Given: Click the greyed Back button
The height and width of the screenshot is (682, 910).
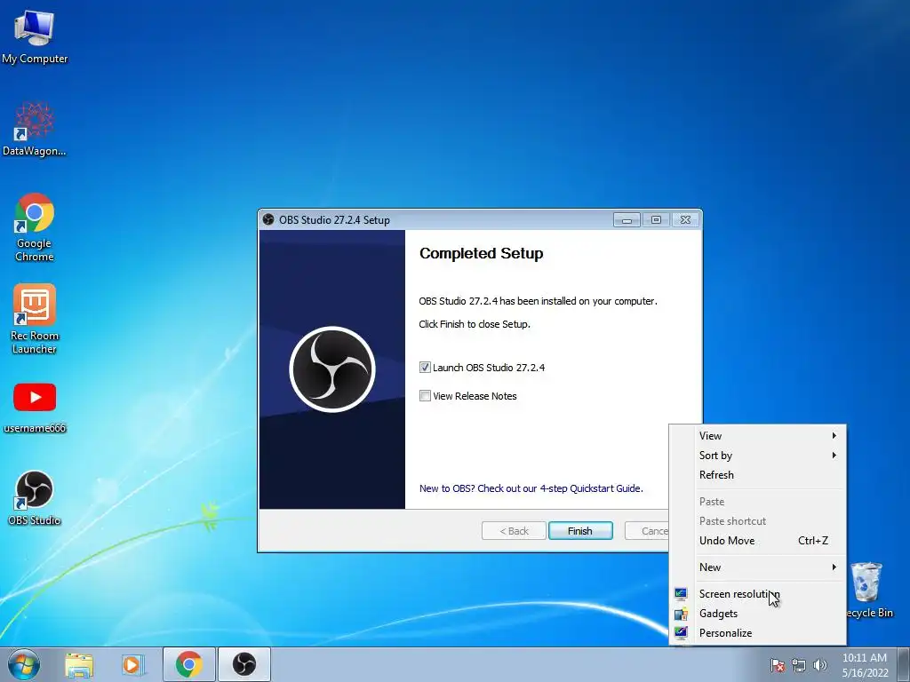Looking at the screenshot, I should tap(514, 531).
